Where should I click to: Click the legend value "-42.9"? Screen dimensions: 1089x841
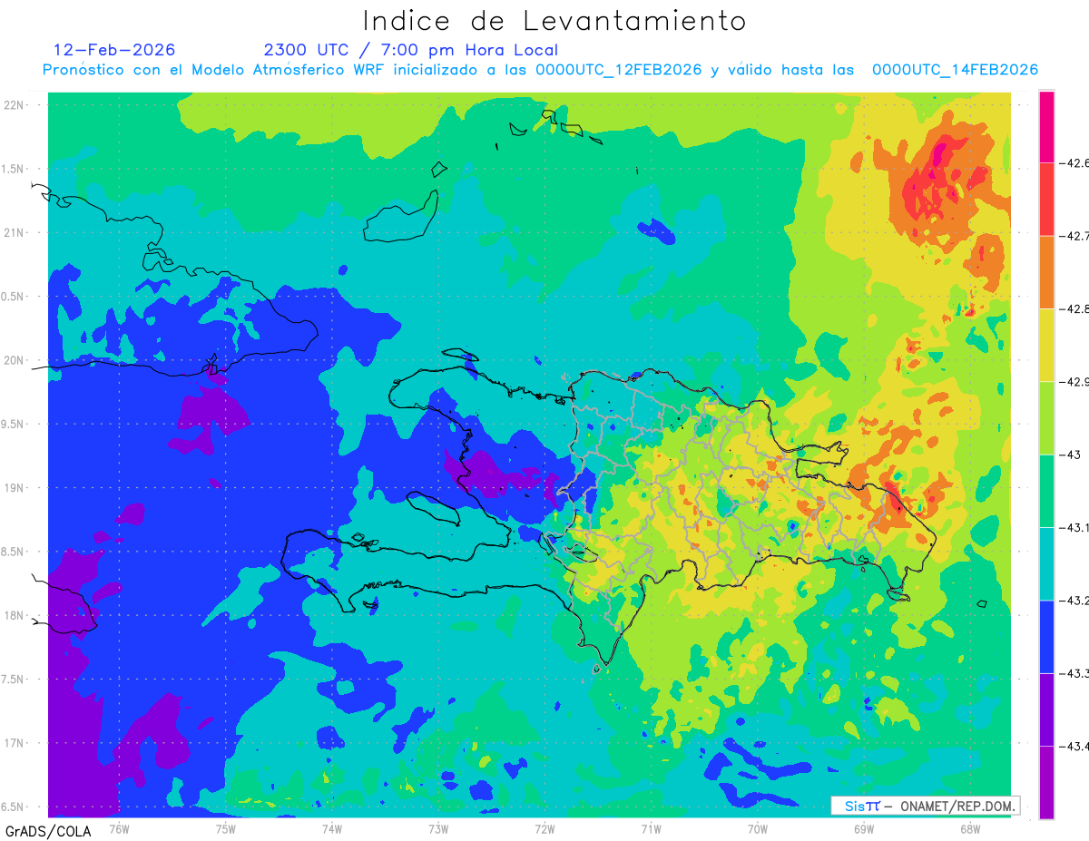coord(1074,381)
